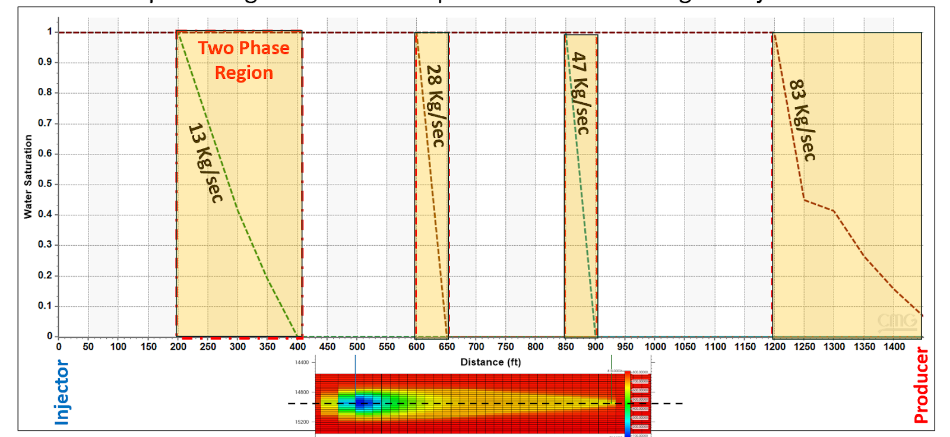
Task: Click the 13 Kg/sec curve label
Action: tap(205, 163)
